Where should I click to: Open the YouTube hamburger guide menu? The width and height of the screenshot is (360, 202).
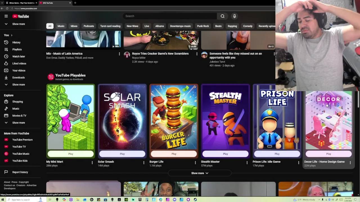click(x=6, y=16)
